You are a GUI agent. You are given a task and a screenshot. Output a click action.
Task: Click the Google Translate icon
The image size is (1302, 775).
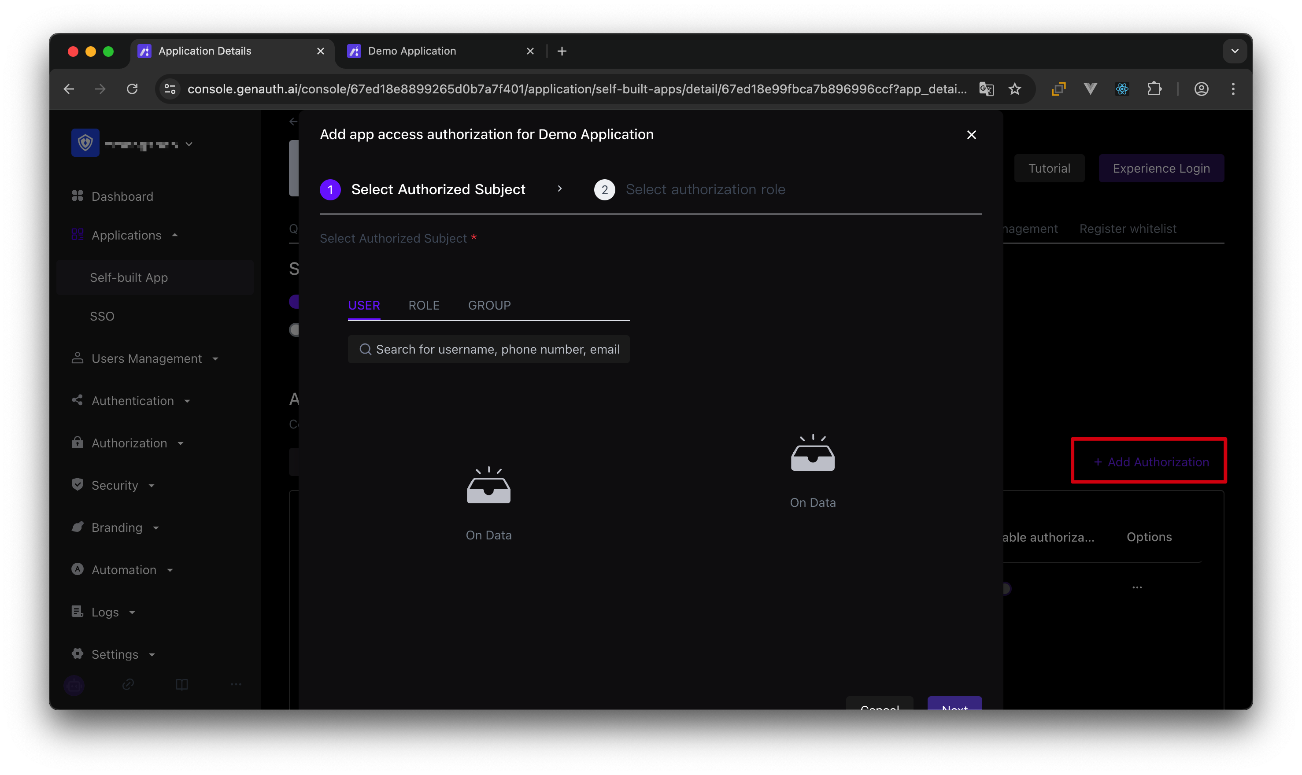986,89
